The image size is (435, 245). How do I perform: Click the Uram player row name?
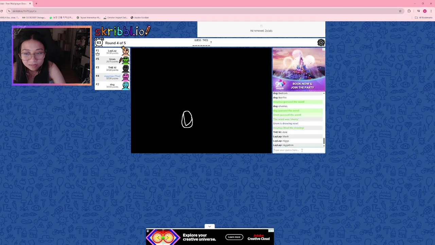(112, 59)
